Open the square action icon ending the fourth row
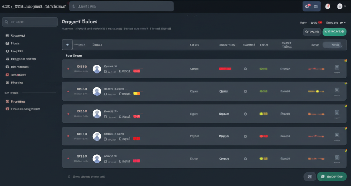351x186 pixels. click(337, 135)
